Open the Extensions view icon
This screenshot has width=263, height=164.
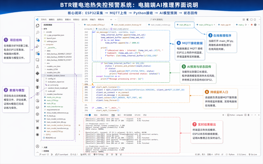pos(38,53)
